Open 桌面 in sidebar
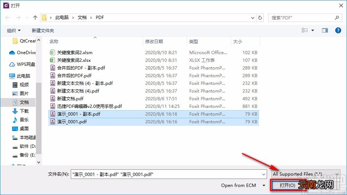Screen dimensions: 347x195 (x=21, y=128)
